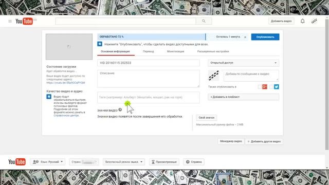This screenshot has height=185, width=329.
Task: Click the help icon next to ЗНАЧКИ ВИДЕО
Action: [x=120, y=109]
